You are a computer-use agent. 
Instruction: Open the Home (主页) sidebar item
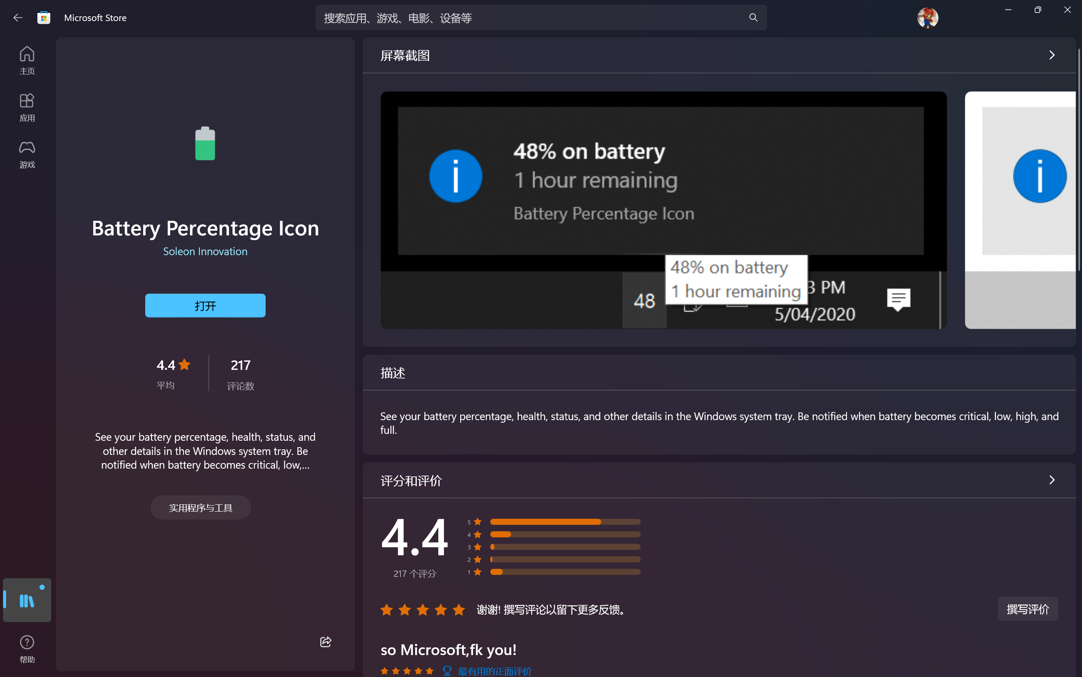27,61
